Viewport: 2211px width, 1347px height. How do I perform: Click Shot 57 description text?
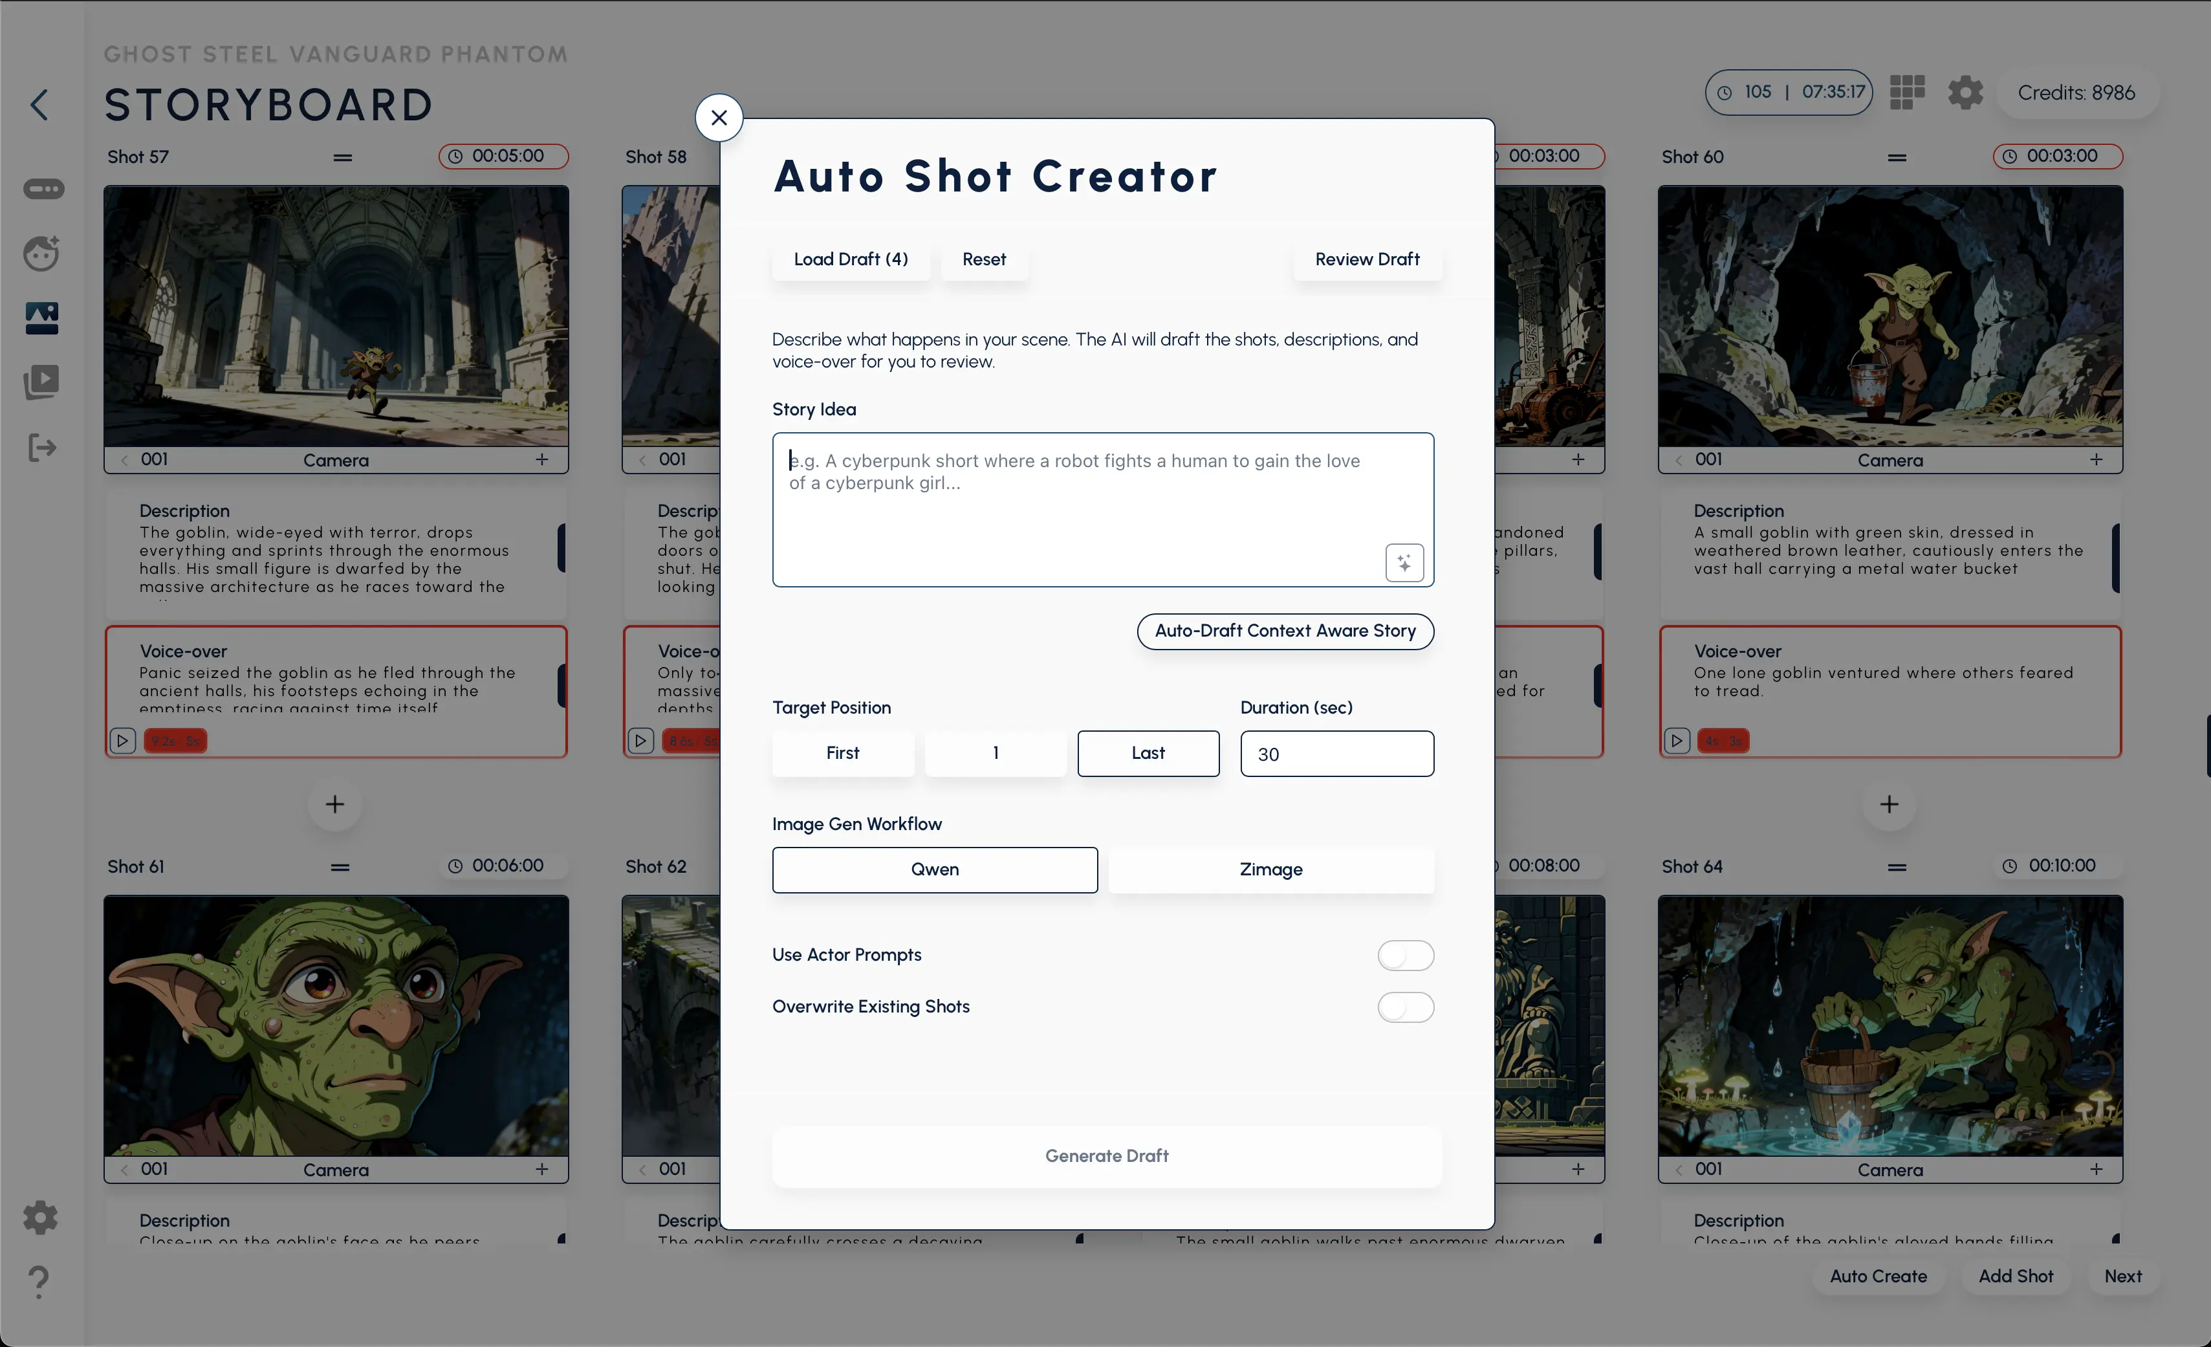point(325,560)
